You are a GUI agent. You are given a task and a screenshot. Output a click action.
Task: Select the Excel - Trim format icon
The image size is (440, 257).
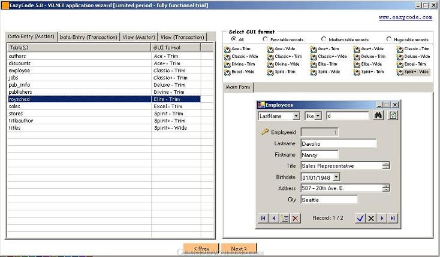pyautogui.click(x=400, y=65)
